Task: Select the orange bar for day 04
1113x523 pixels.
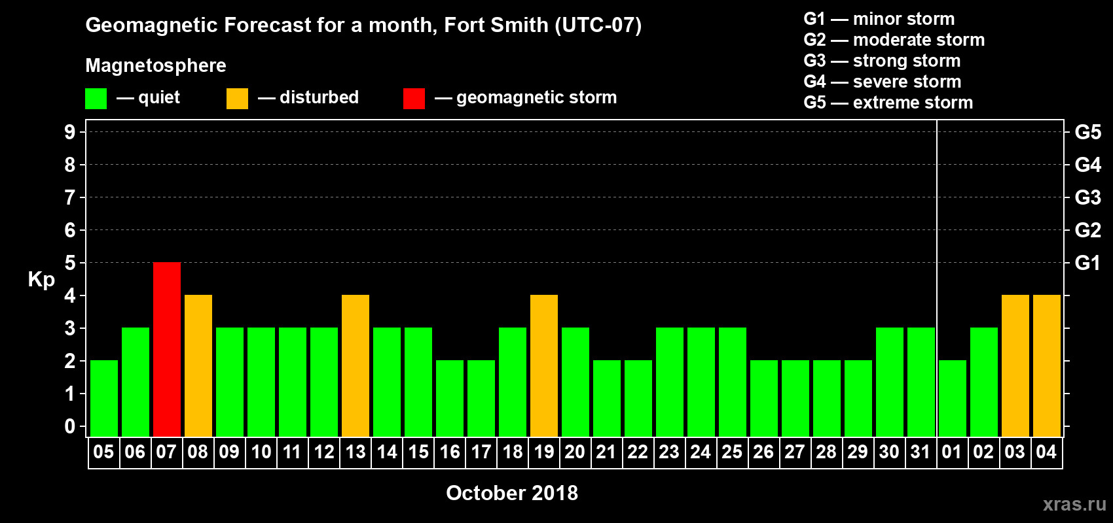Action: click(1047, 366)
